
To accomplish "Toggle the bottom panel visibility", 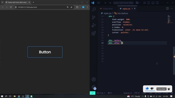I will pyautogui.click(x=153, y=3).
